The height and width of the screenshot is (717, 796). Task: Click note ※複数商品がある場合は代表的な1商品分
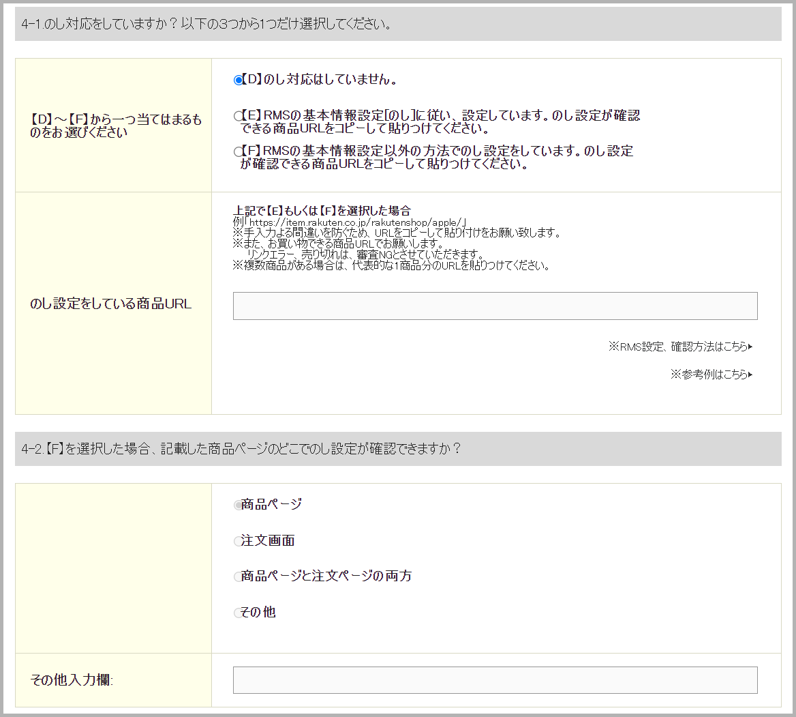pos(391,265)
